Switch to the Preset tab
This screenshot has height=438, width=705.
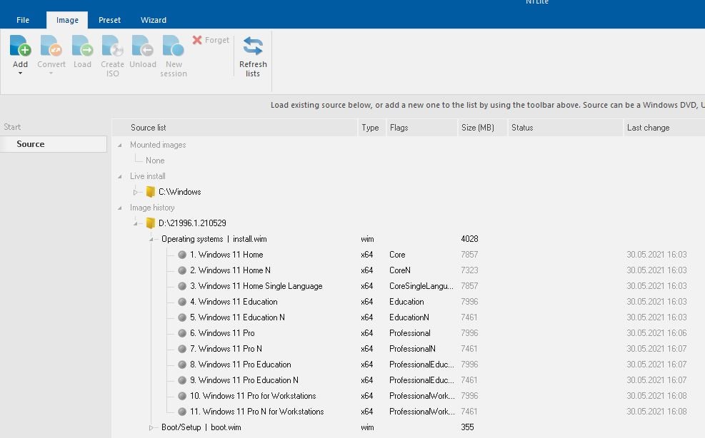click(110, 20)
